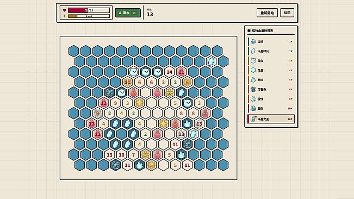The height and width of the screenshot is (199, 354).
Task: Select the hexagon crystal legend row, 4 HP
Action: (x=271, y=70)
